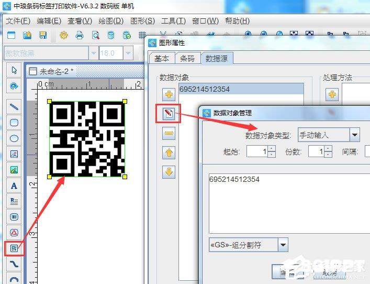This screenshot has width=370, height=284.
Task: Click the 起始 number field
Action: pyautogui.click(x=257, y=151)
